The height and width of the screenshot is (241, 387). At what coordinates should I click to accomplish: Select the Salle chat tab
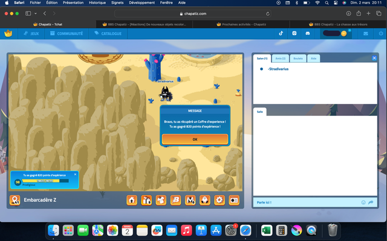(x=259, y=112)
